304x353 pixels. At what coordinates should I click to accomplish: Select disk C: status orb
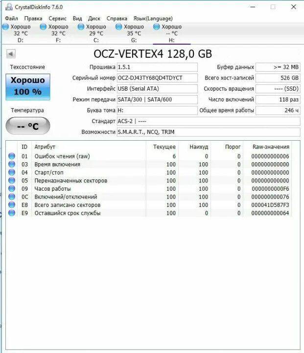(81, 26)
